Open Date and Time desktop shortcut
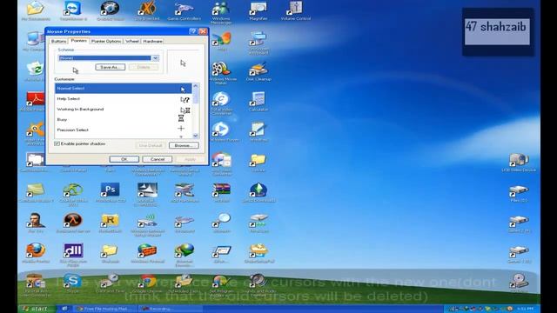The height and width of the screenshot is (313, 557). tap(111, 283)
